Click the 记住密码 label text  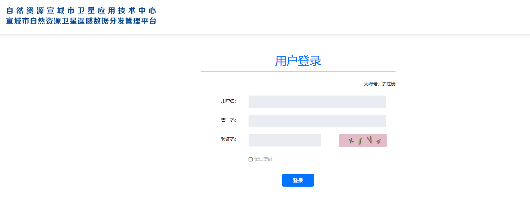263,159
